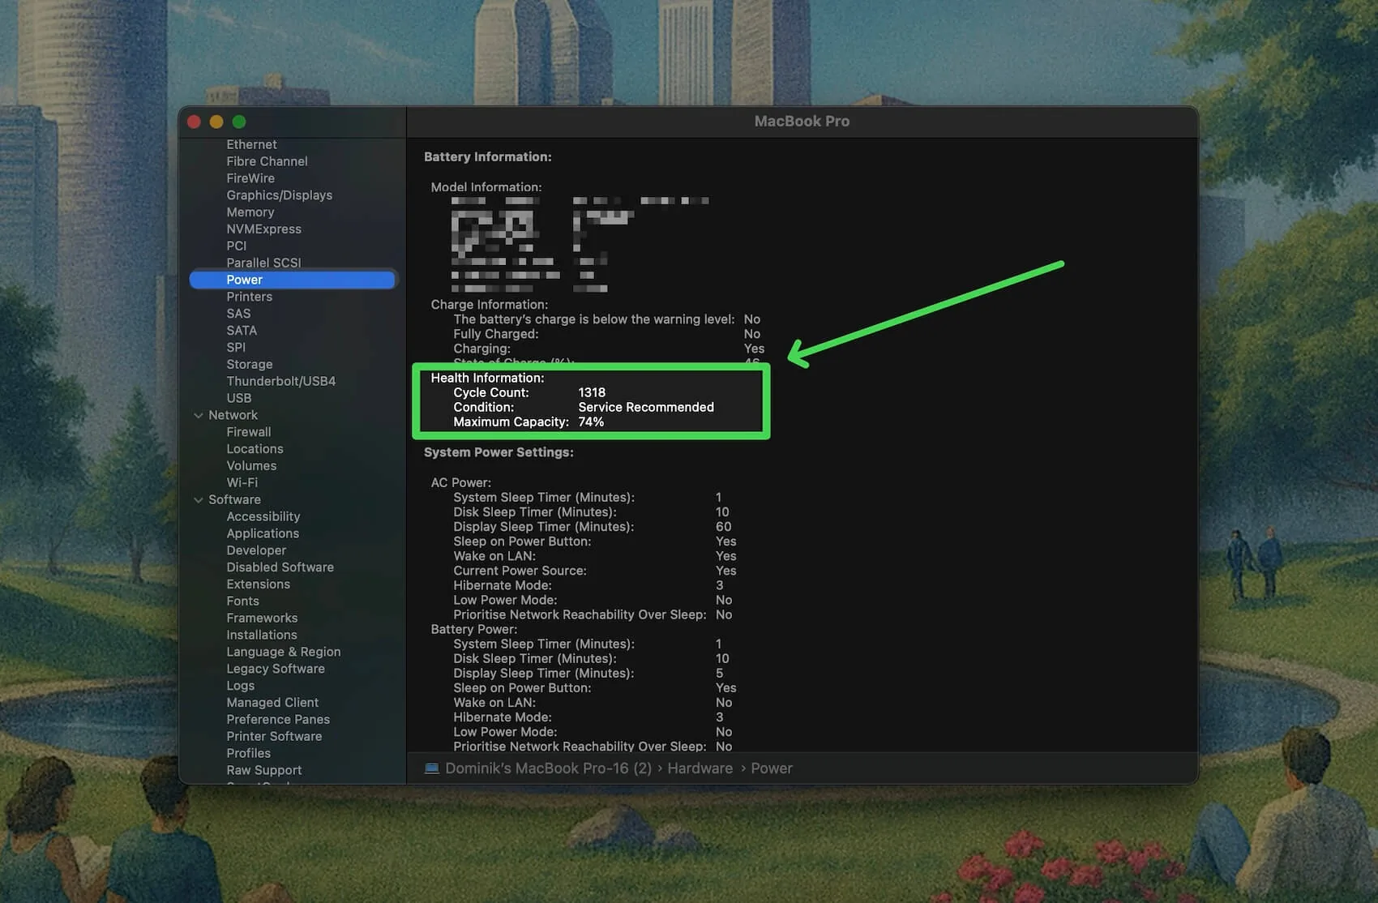Click the MacBook Pro window title
The width and height of the screenshot is (1378, 903).
click(802, 122)
